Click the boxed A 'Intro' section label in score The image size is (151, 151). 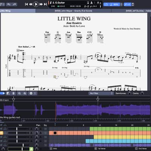(x=20, y=50)
